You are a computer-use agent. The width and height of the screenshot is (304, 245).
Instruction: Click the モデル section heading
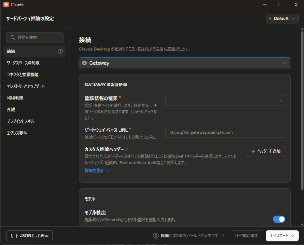tap(90, 199)
